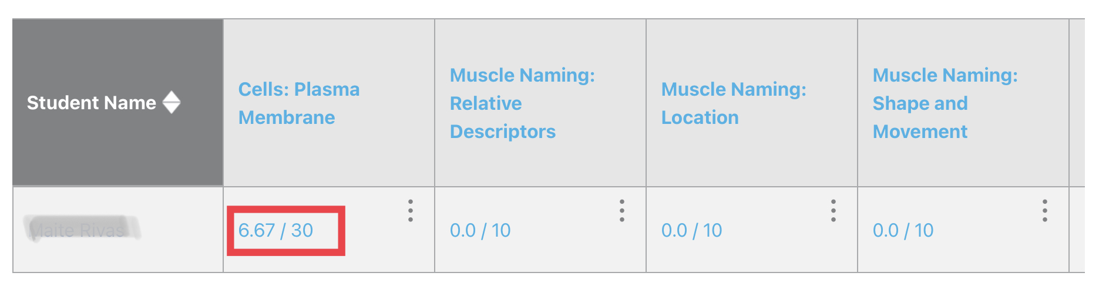Open options menu for Cells: Plasma Membrane score
The width and height of the screenshot is (1099, 286).
(411, 210)
